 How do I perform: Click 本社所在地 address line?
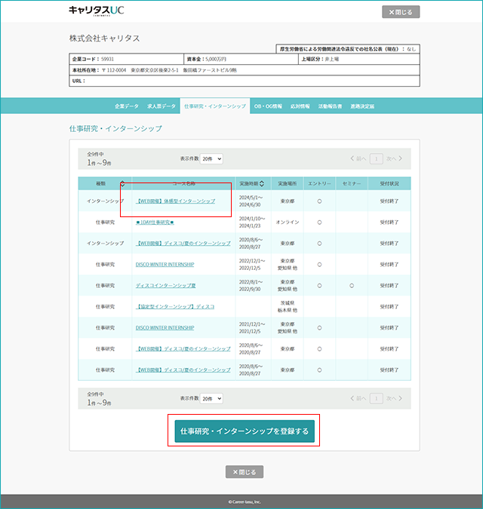(245, 70)
